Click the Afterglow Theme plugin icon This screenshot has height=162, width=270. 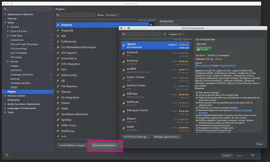coord(124,111)
